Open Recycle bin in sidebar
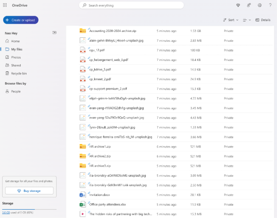Screen dimensions: 277x218 click(x=19, y=73)
